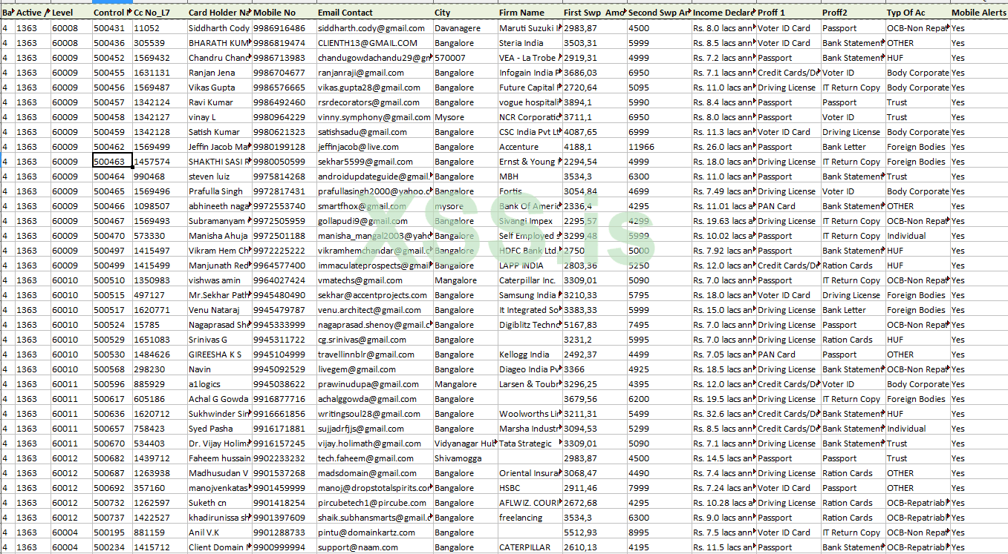
Task: Click the "Typ Of Ac" header cell
Action: [x=917, y=13]
